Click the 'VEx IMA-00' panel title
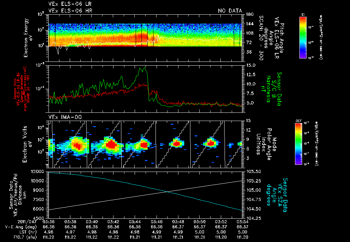This screenshot has height=242, width=350. coord(65,117)
